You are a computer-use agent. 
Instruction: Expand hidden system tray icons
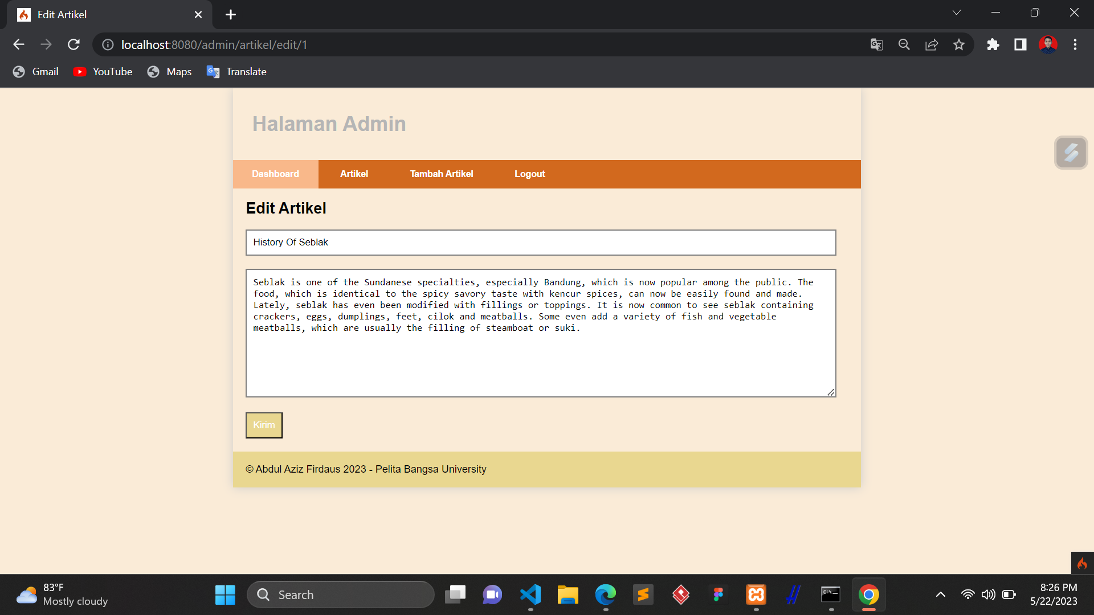pyautogui.click(x=941, y=594)
